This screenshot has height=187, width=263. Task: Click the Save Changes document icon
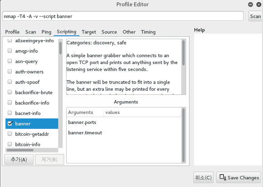tap(223, 177)
